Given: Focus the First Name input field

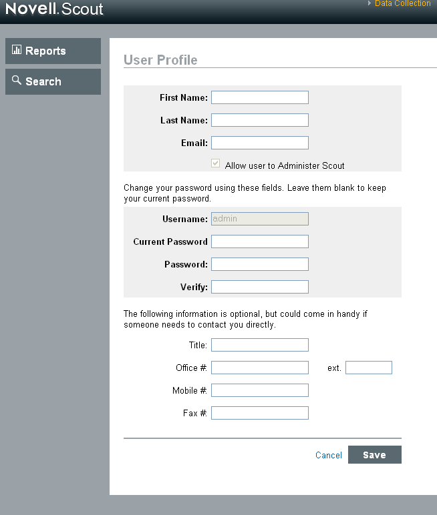Looking at the screenshot, I should pos(260,97).
